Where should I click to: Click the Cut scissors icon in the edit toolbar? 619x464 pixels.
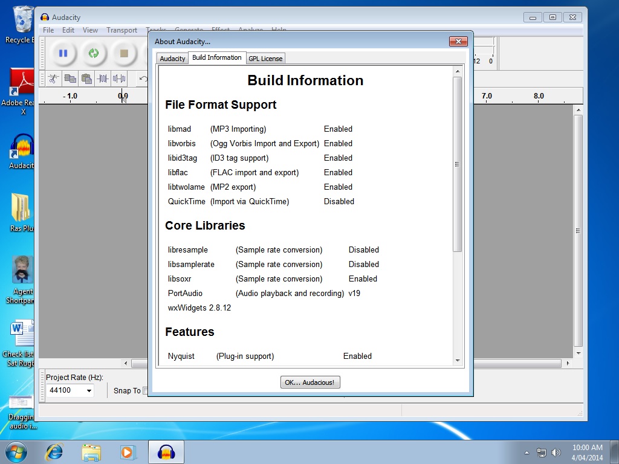[x=54, y=79]
